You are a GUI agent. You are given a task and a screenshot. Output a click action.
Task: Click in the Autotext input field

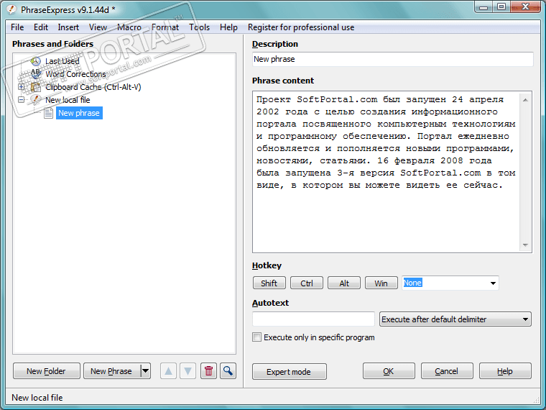313,319
